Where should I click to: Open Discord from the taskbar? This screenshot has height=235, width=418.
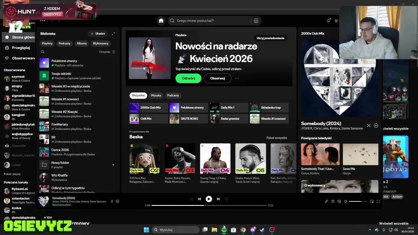(253, 230)
